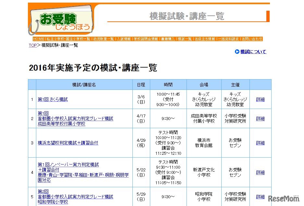Select お役立ち情報 in the top menu
The width and height of the screenshot is (304, 206).
pyautogui.click(x=205, y=39)
